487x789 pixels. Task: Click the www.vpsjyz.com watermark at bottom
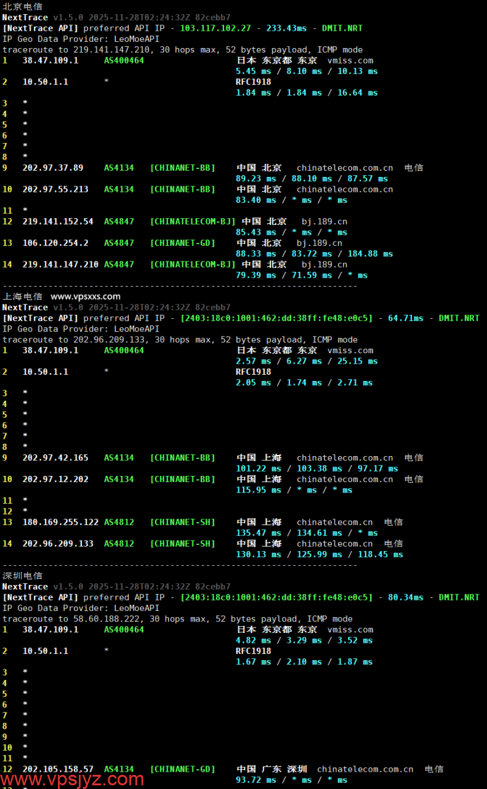click(x=73, y=779)
